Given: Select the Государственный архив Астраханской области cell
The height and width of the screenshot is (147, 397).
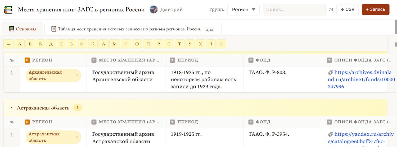Looking at the screenshot, I should click(x=126, y=137).
